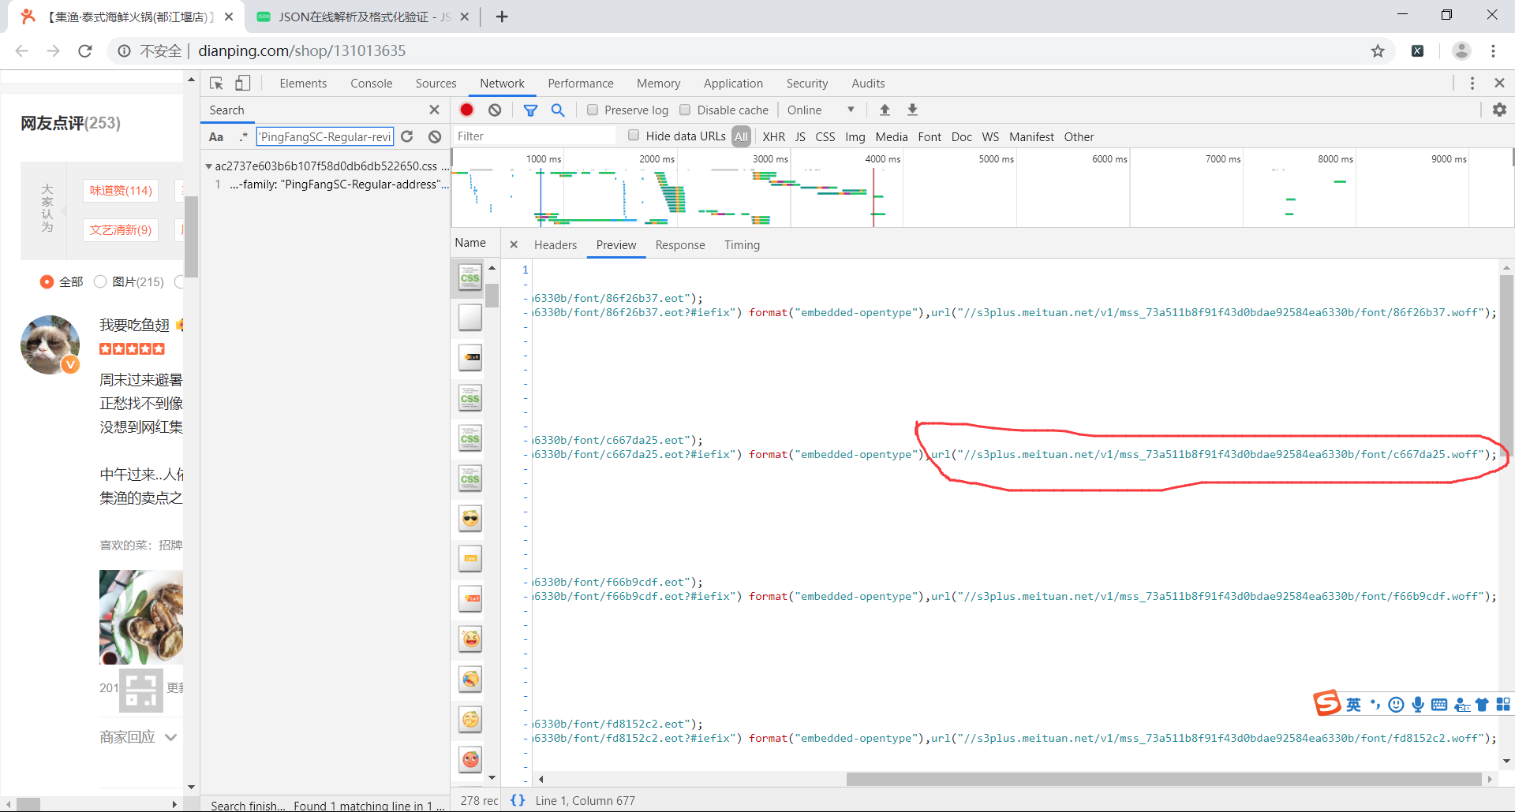Click the Filter text input field
1515x812 pixels.
[x=535, y=136]
